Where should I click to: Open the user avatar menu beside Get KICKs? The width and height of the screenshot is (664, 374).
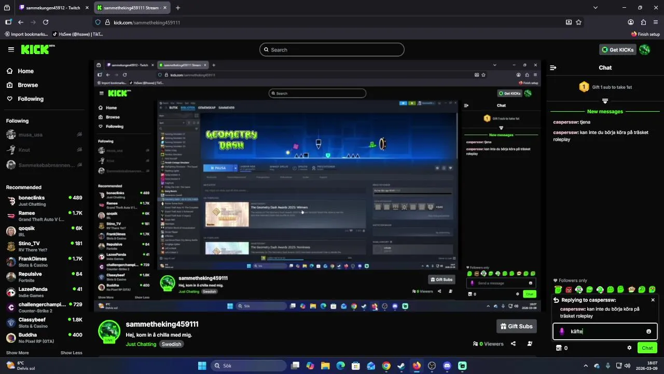(645, 49)
